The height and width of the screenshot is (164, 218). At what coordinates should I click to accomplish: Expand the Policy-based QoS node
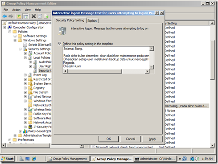pyautogui.click(x=20, y=131)
